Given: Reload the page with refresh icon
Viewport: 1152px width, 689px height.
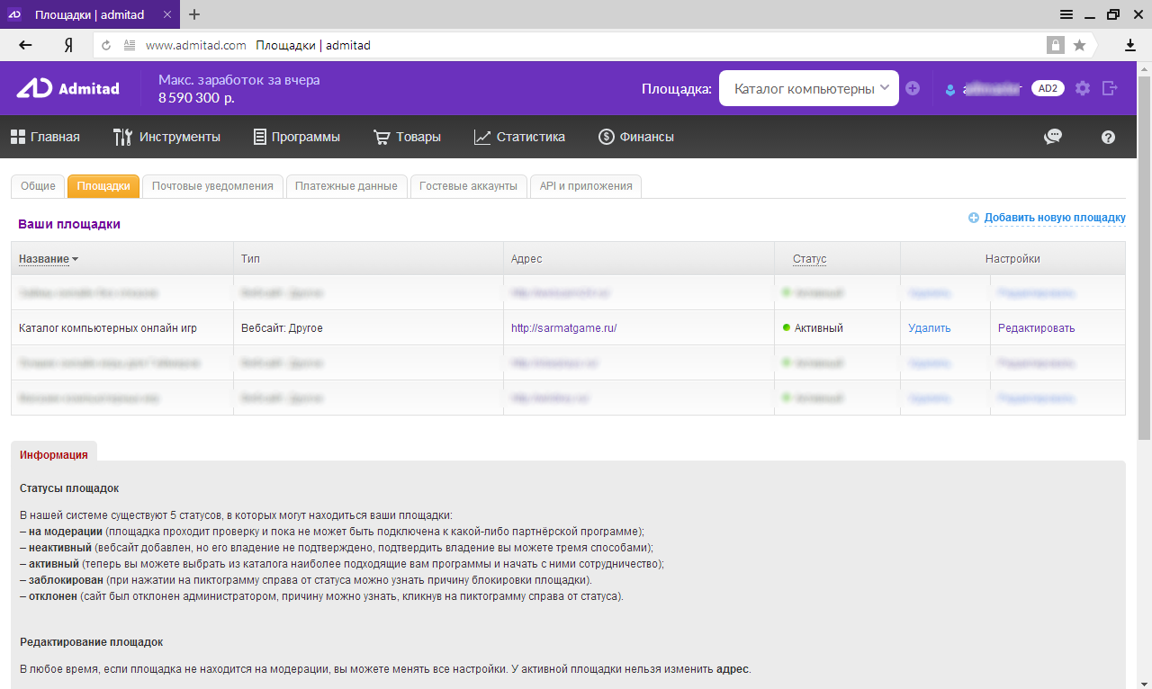Looking at the screenshot, I should pyautogui.click(x=106, y=45).
